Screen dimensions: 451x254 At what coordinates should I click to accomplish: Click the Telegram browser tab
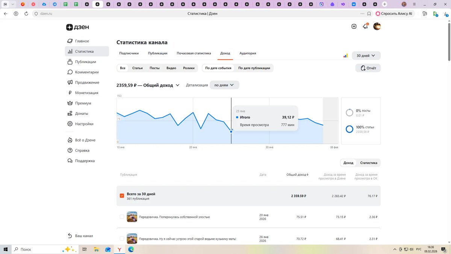pos(55,4)
